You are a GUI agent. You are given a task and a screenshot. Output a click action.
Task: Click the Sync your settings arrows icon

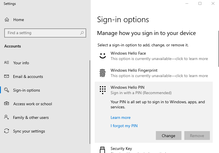tap(7, 131)
